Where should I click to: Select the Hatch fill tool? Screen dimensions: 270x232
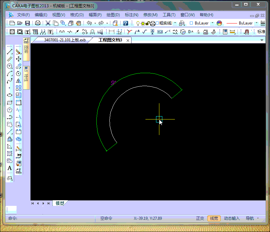(x=10, y=154)
